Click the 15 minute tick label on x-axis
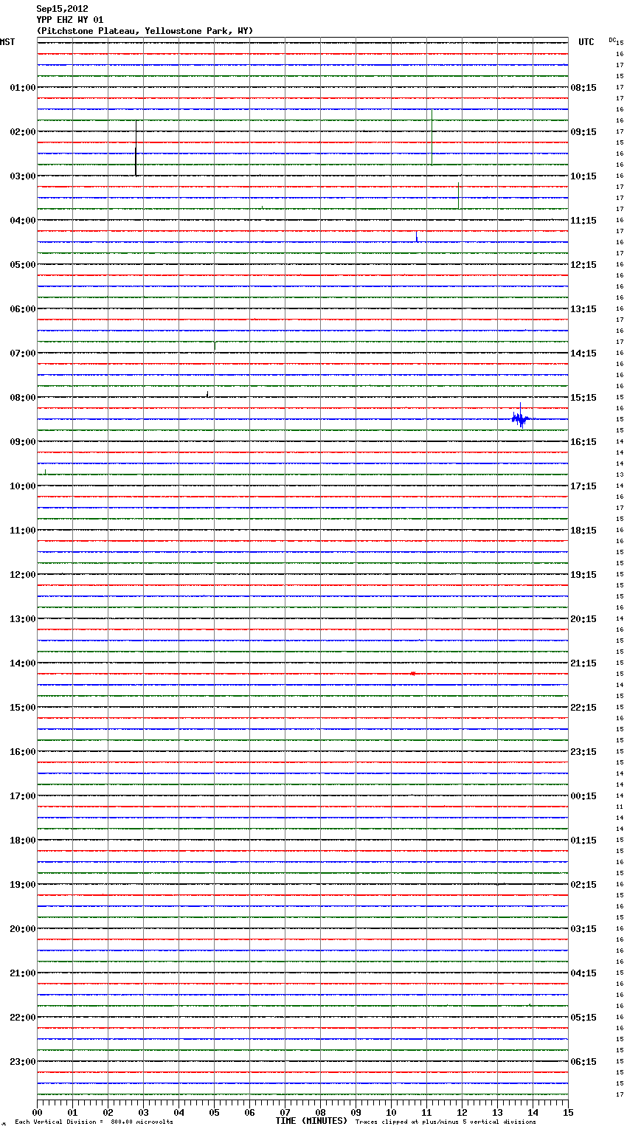This screenshot has width=627, height=1132. (x=568, y=1112)
